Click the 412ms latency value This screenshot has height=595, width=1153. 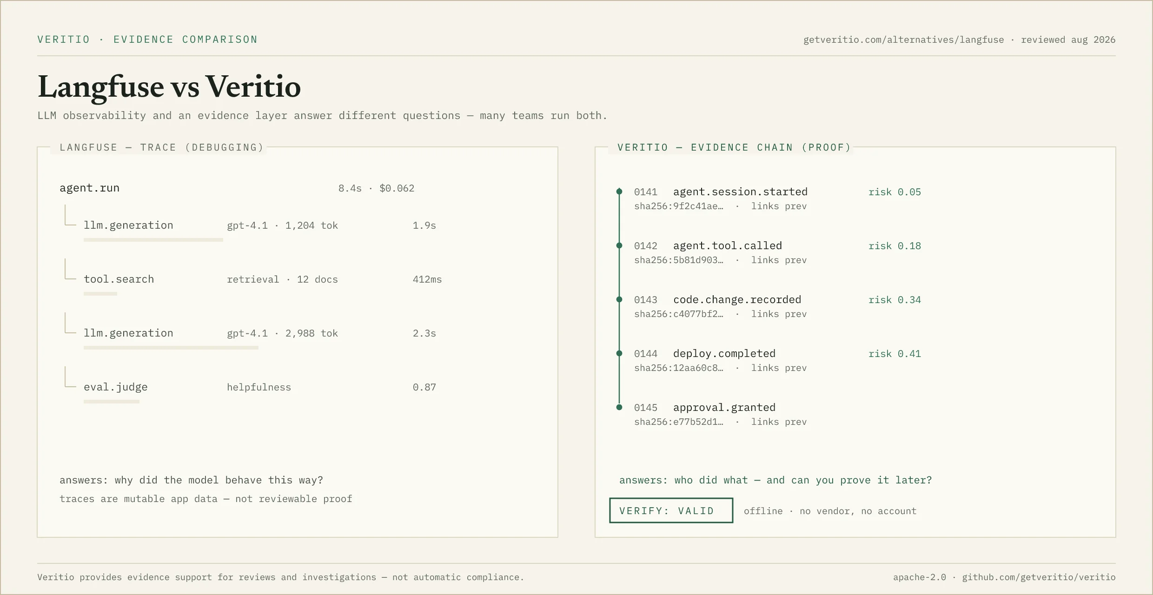coord(427,279)
